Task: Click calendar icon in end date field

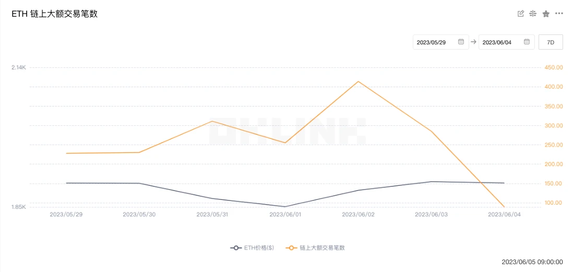Action: click(527, 42)
